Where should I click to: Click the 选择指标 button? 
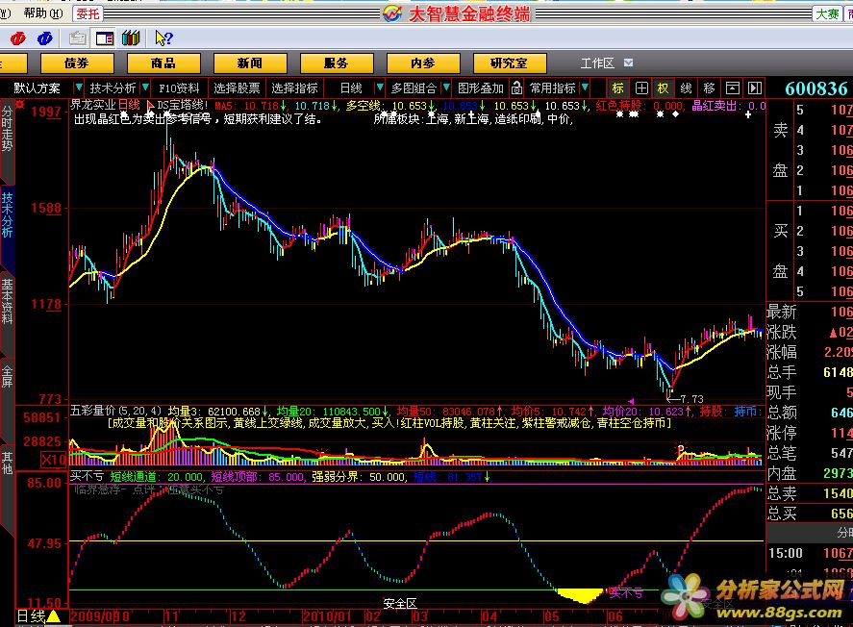[294, 88]
